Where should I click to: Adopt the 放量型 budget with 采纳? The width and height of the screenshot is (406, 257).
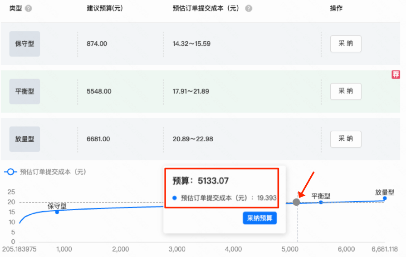pos(346,139)
